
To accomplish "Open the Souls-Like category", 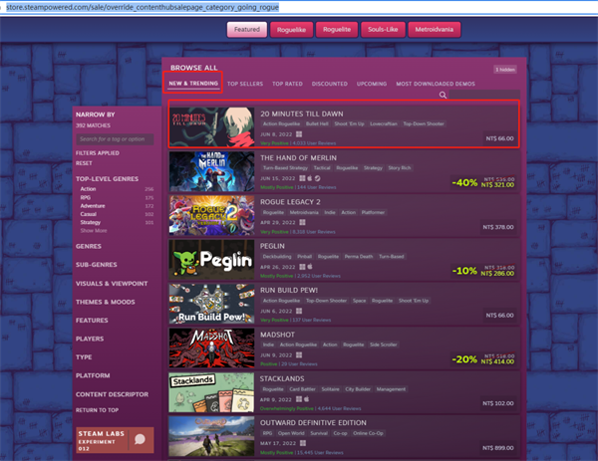I will [383, 29].
